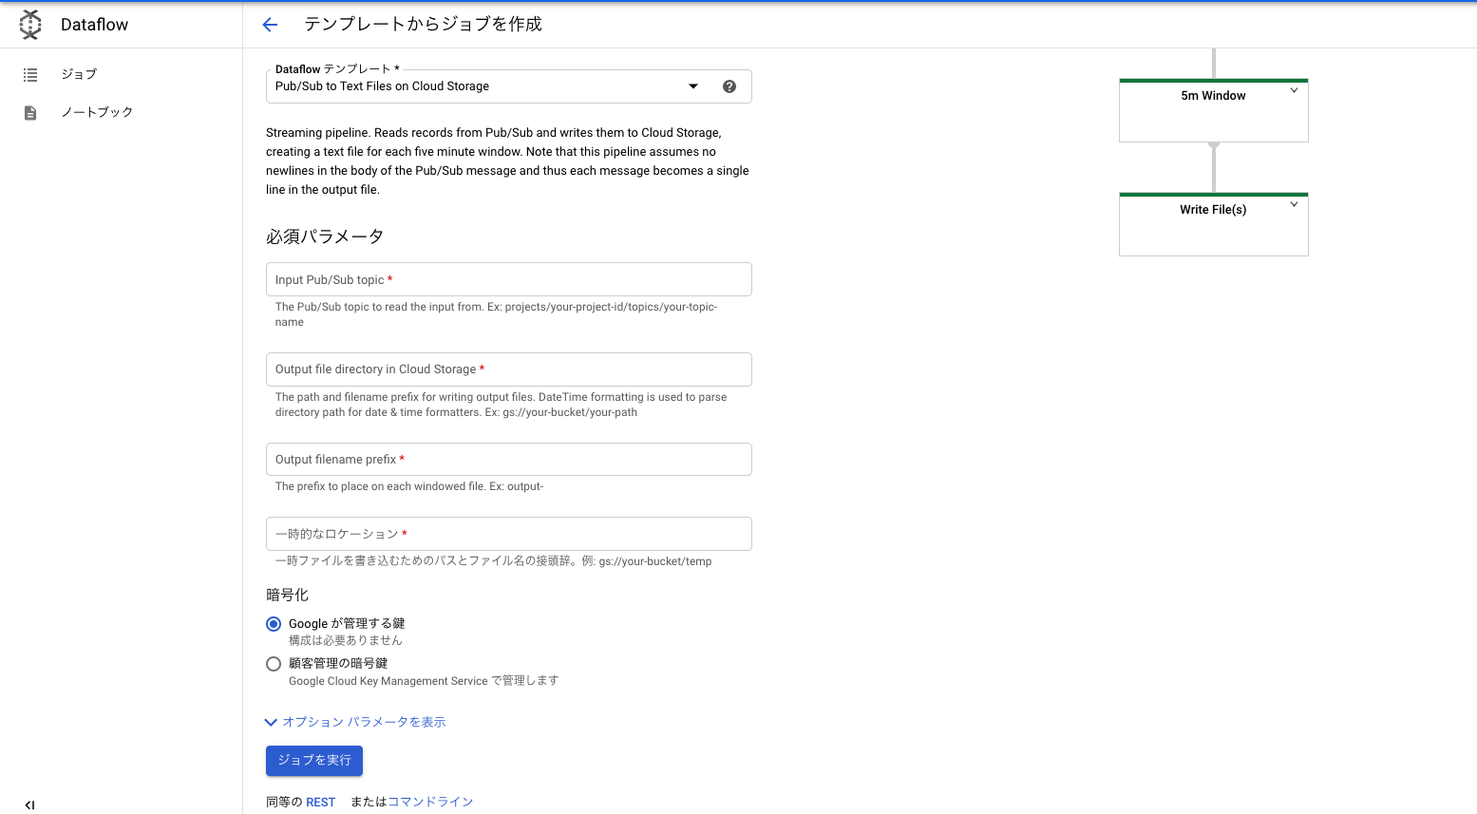
Task: Select 顧客管理の暗号鍵 radio button
Action: (x=274, y=664)
